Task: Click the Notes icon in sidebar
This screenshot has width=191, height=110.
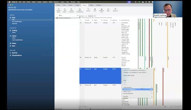Action: coord(10,43)
